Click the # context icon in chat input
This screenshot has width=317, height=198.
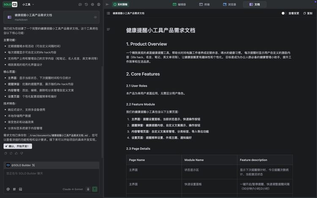tap(14, 189)
